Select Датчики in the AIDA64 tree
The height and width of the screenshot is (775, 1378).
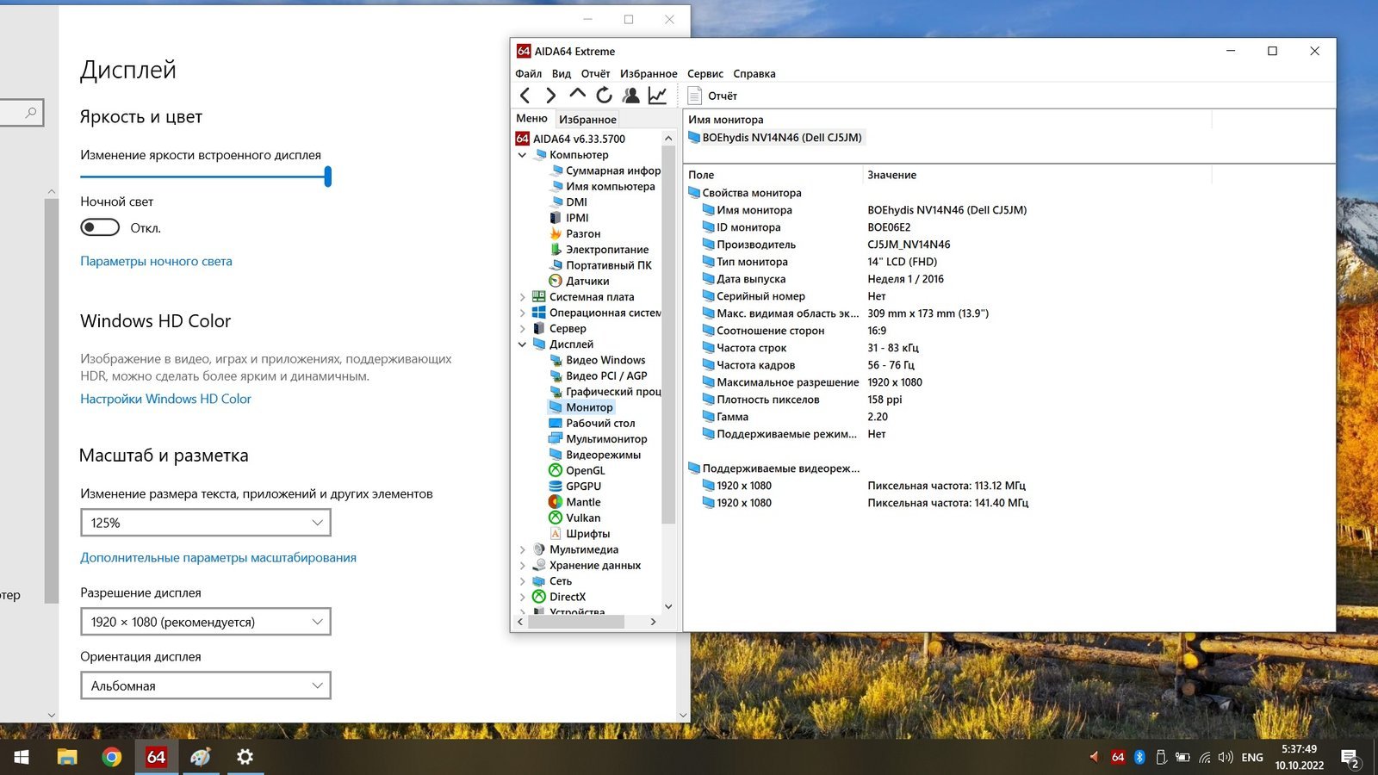(579, 281)
